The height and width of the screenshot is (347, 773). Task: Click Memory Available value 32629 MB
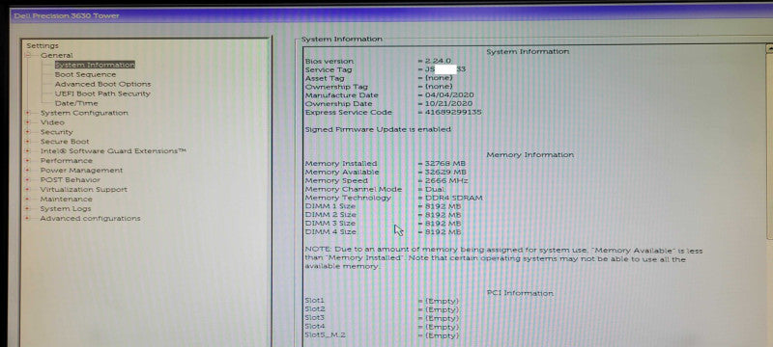click(x=445, y=172)
